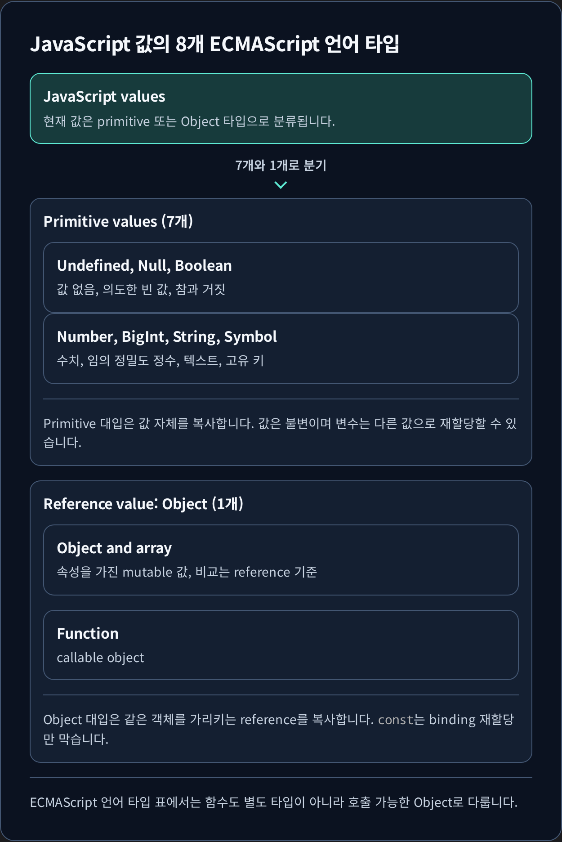Click the ECMAScript 언어 타입 표 footer note
The height and width of the screenshot is (842, 562).
[x=274, y=802]
